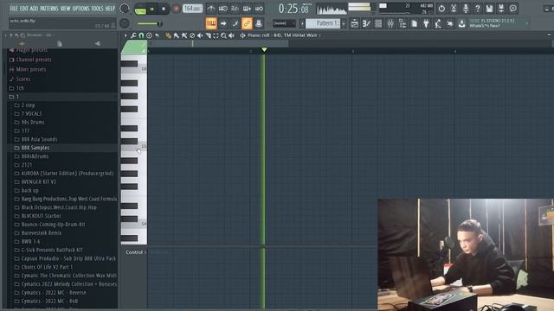This screenshot has width=554, height=311.
Task: Click the playhead marker on the timeline
Action: click(x=264, y=50)
